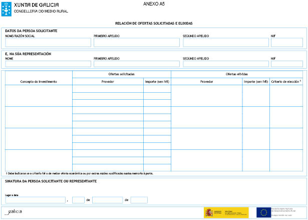
Task: Select the applicant Segundo Apelido field
Action: click(225, 43)
